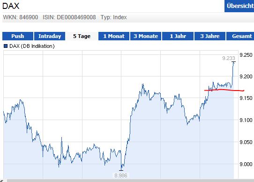Click the 9.100 axis label
The height and width of the screenshot is (182, 254).
246,120
